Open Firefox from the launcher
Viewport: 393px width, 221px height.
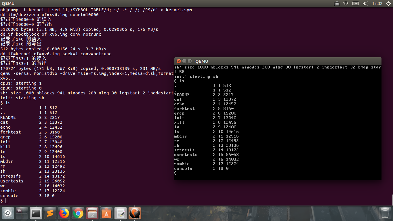pyautogui.click(x=64, y=213)
